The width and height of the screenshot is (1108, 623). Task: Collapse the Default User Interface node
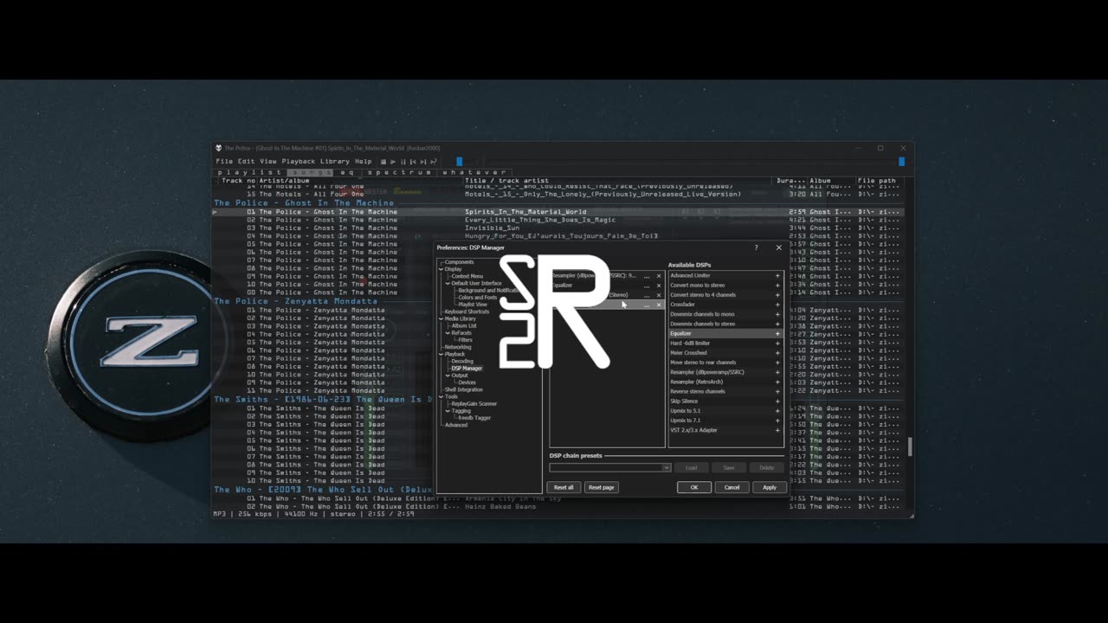point(448,283)
